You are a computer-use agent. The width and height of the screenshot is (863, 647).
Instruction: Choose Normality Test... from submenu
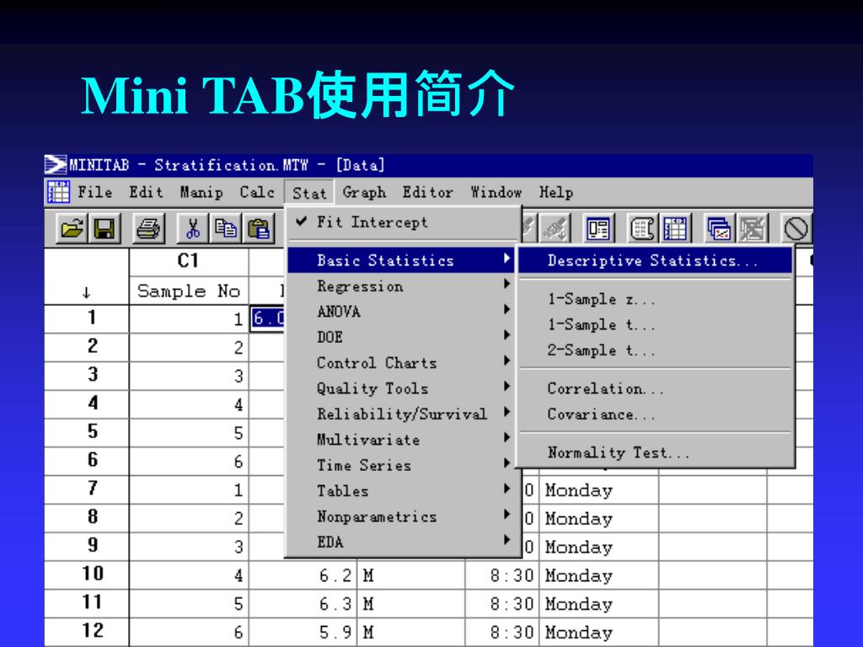(655, 452)
